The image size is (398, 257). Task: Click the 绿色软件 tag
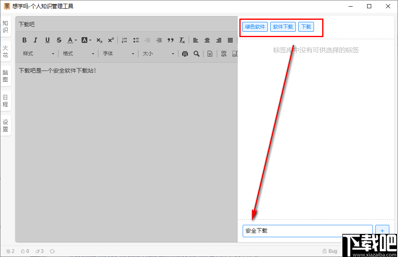pyautogui.click(x=255, y=27)
